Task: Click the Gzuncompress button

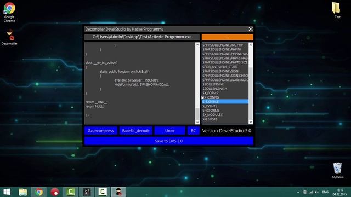Action: [x=101, y=131]
